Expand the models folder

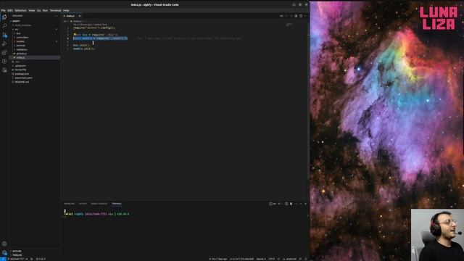pyautogui.click(x=20, y=41)
